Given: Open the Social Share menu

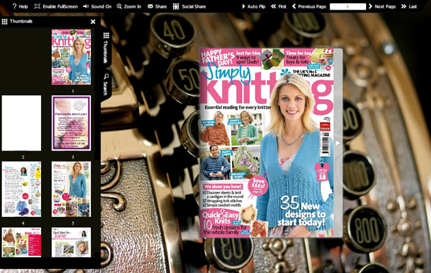Looking at the screenshot, I should pyautogui.click(x=190, y=6).
